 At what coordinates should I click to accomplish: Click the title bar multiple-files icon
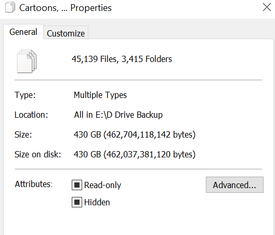pos(10,7)
